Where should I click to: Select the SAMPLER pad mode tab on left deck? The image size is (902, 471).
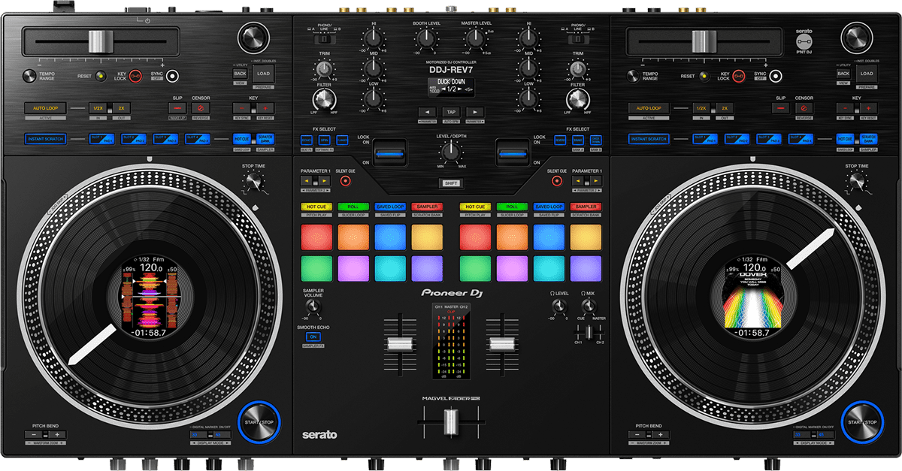click(425, 204)
